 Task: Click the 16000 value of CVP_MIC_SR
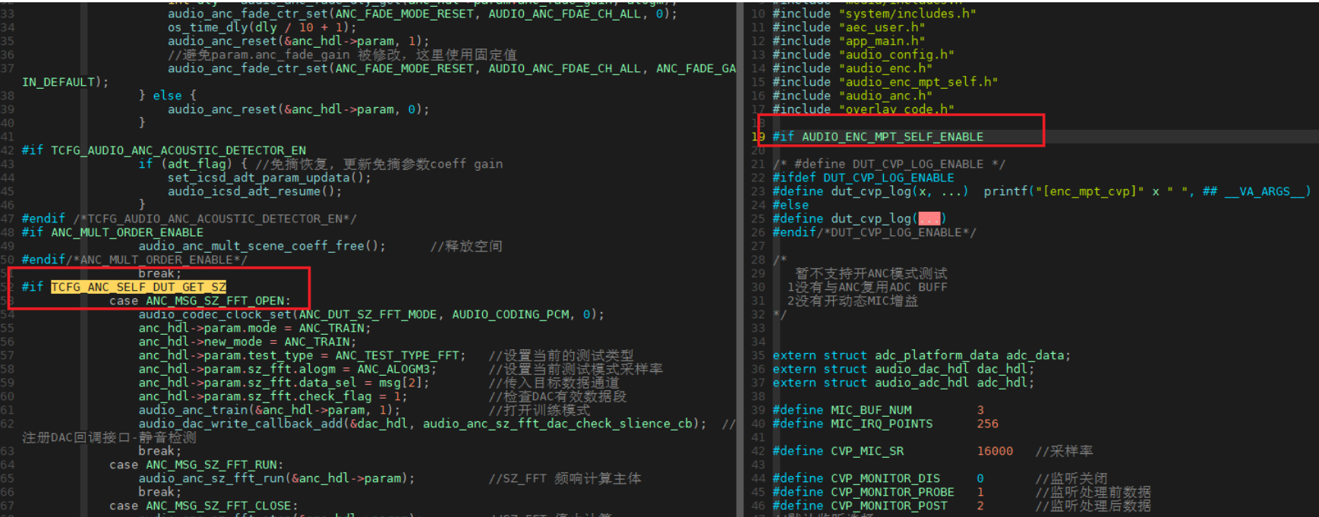point(995,451)
